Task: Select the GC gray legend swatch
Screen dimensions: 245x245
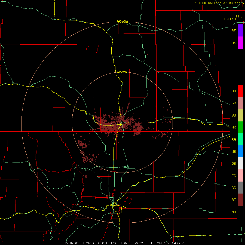Action: 240,188
